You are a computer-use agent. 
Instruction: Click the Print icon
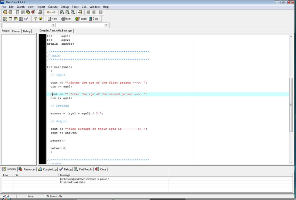click(40, 13)
